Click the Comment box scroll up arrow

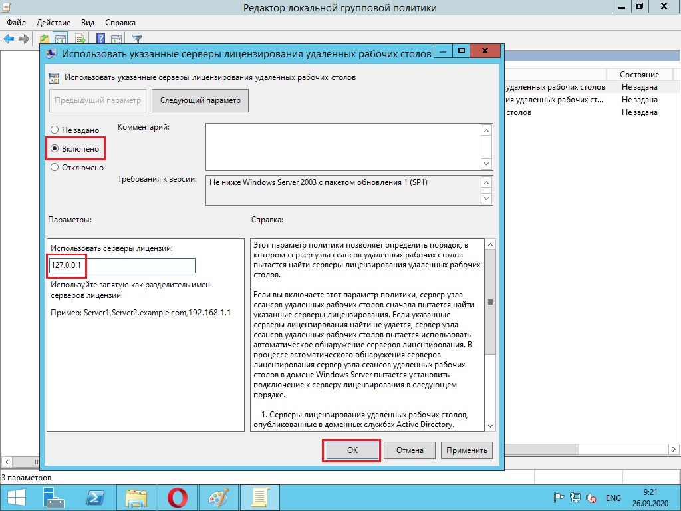[486, 130]
